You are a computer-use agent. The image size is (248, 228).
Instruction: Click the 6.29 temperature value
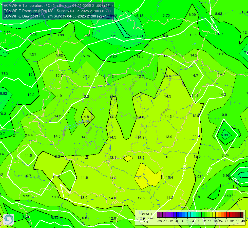pos(192,15)
